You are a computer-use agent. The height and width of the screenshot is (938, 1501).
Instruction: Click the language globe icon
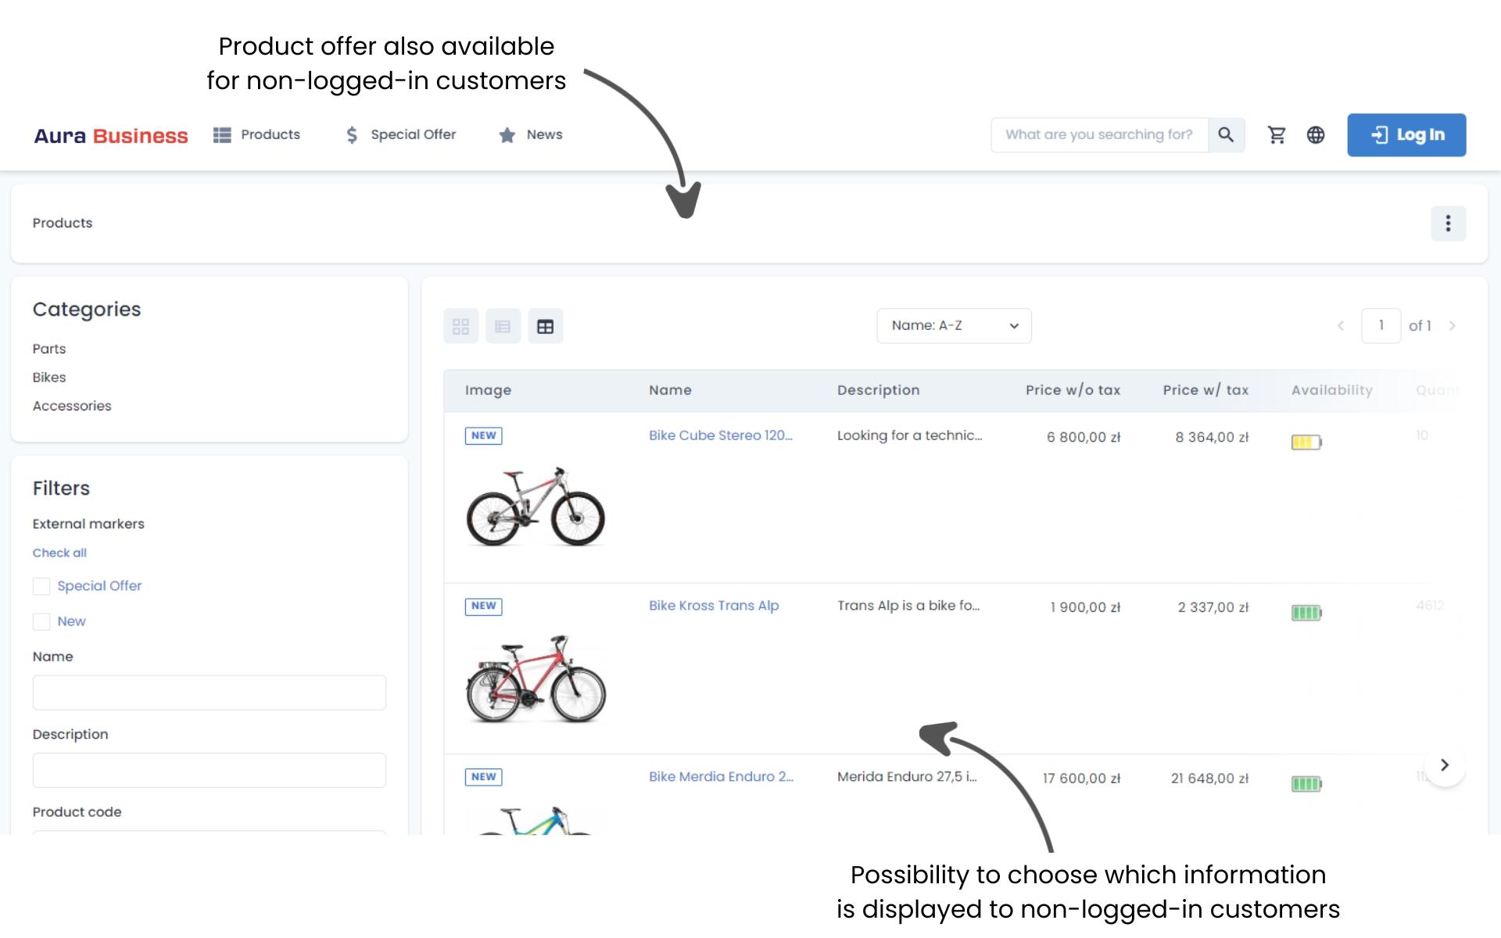1317,134
